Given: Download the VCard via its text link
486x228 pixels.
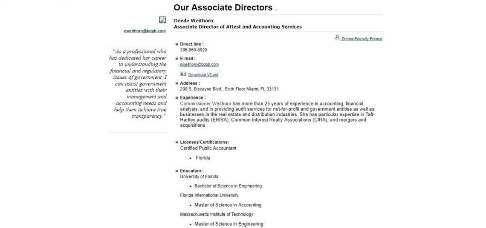Looking at the screenshot, I should 203,75.
